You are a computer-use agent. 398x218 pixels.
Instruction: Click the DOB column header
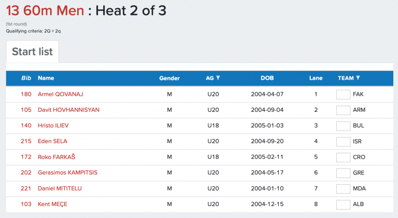click(x=267, y=78)
